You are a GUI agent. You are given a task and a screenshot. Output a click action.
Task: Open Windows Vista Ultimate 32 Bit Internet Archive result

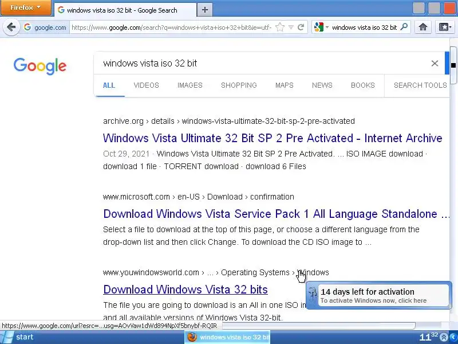(273, 138)
